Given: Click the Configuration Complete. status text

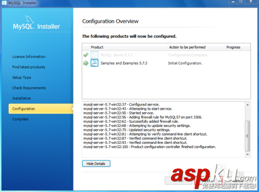Looking at the screenshot, I should [x=188, y=55].
